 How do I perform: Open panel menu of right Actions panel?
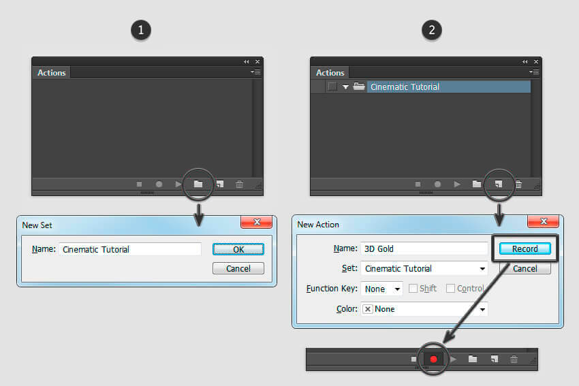[534, 72]
